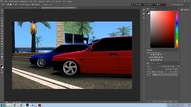This screenshot has height=107, width=191.
Task: Open the Файл menu
Action: tap(6, 1)
